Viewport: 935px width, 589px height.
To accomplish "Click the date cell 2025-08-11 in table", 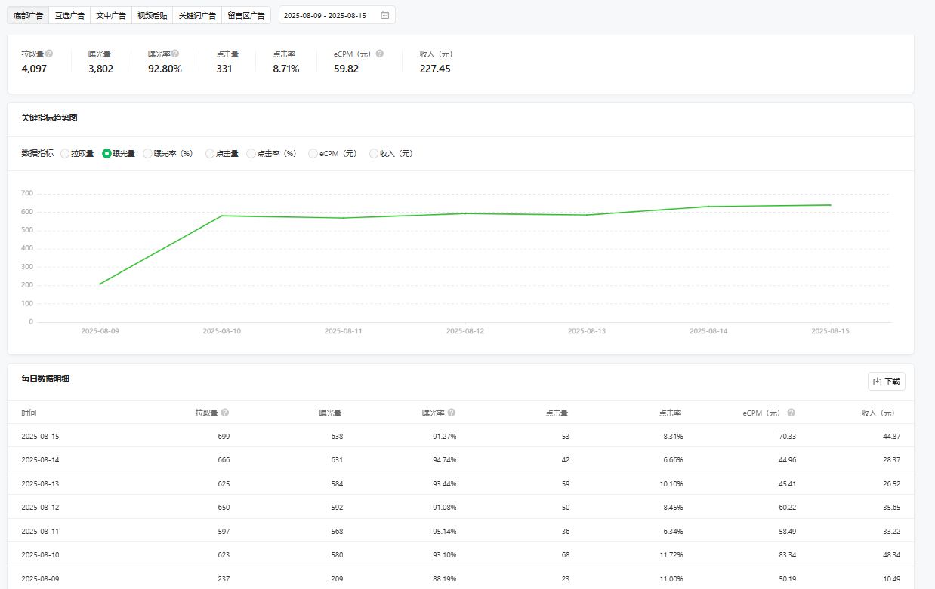I will tap(40, 532).
